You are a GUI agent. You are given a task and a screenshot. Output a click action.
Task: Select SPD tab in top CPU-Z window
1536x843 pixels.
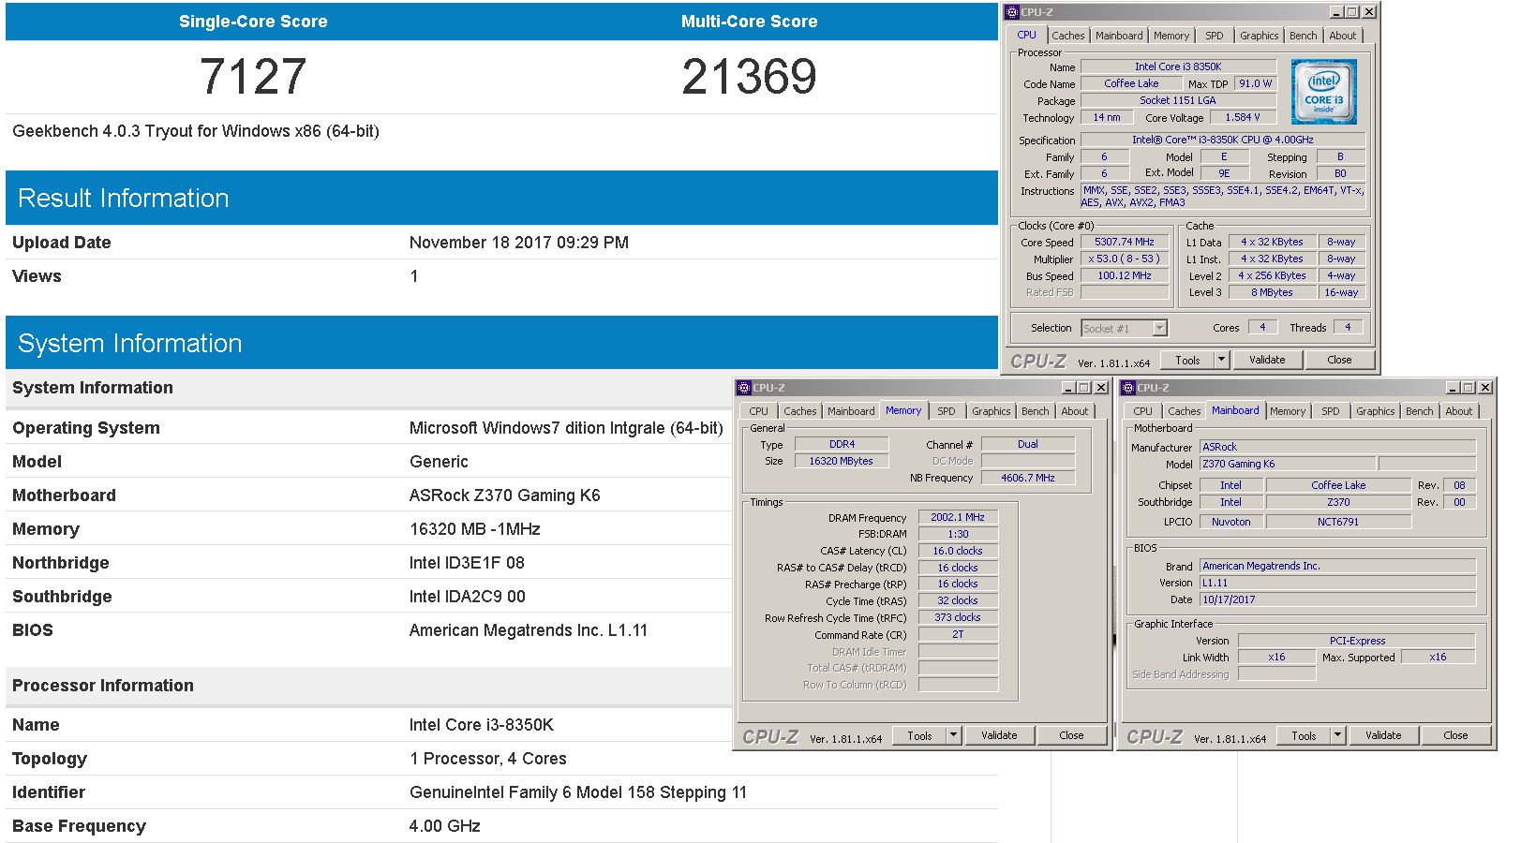click(x=1215, y=36)
